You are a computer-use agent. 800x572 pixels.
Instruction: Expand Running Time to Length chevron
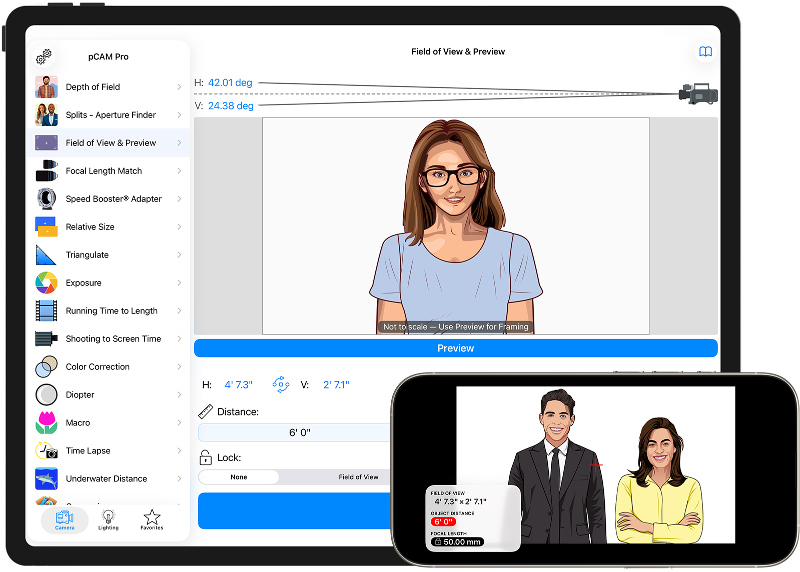[179, 311]
